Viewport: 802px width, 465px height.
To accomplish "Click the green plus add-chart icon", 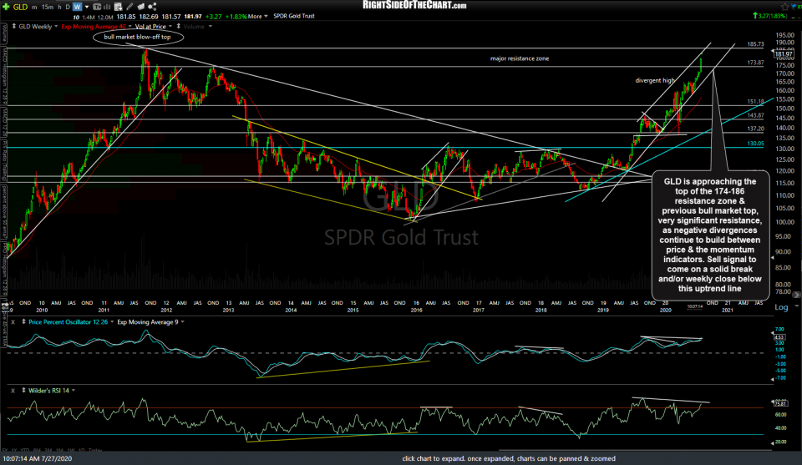I will coord(6,7).
